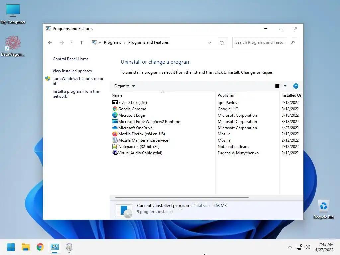Image resolution: width=340 pixels, height=255 pixels.
Task: Open the Organize dropdown menu
Action: pos(125,86)
